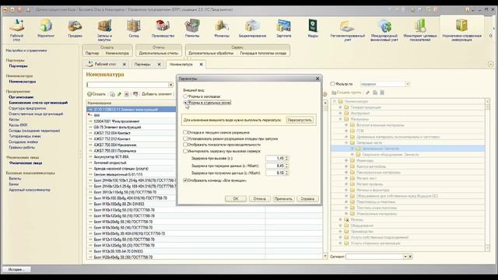Toggle the Фильтр по checkbox

click(332, 84)
